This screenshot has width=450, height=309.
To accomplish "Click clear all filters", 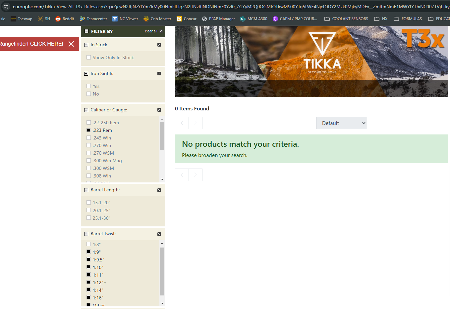I will 153,31.
